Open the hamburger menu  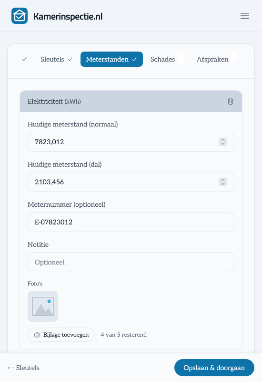click(245, 16)
